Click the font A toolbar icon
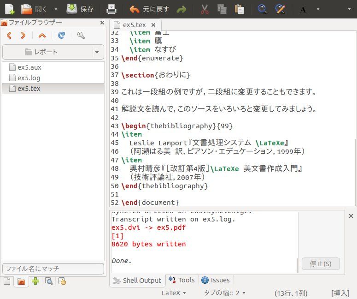This screenshot has width=357, height=299. point(303,10)
